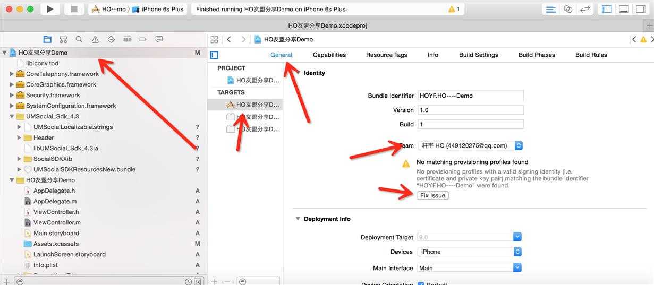
Task: Toggle the Navigator pane visibility
Action: pos(607,9)
